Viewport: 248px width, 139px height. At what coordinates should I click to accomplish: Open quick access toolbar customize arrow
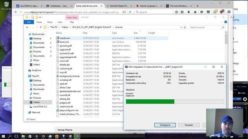[x=40, y=17]
